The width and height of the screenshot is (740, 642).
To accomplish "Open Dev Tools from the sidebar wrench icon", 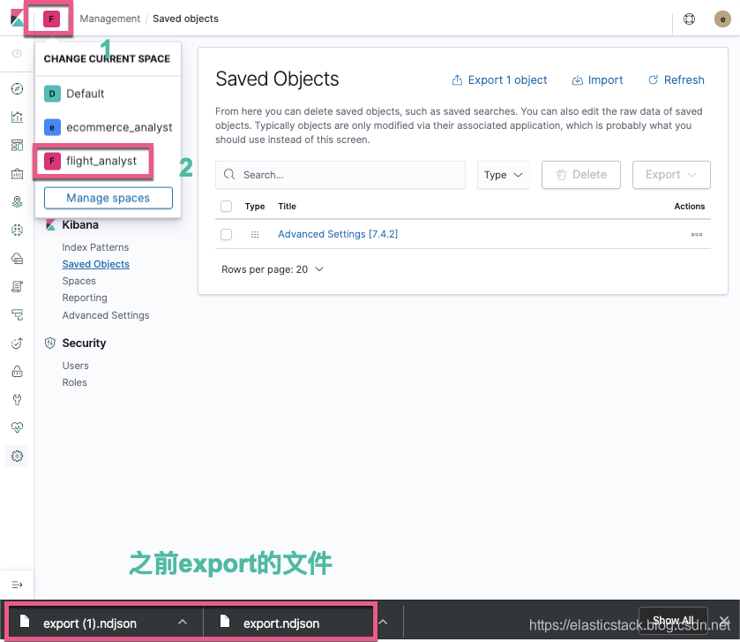I will [17, 400].
